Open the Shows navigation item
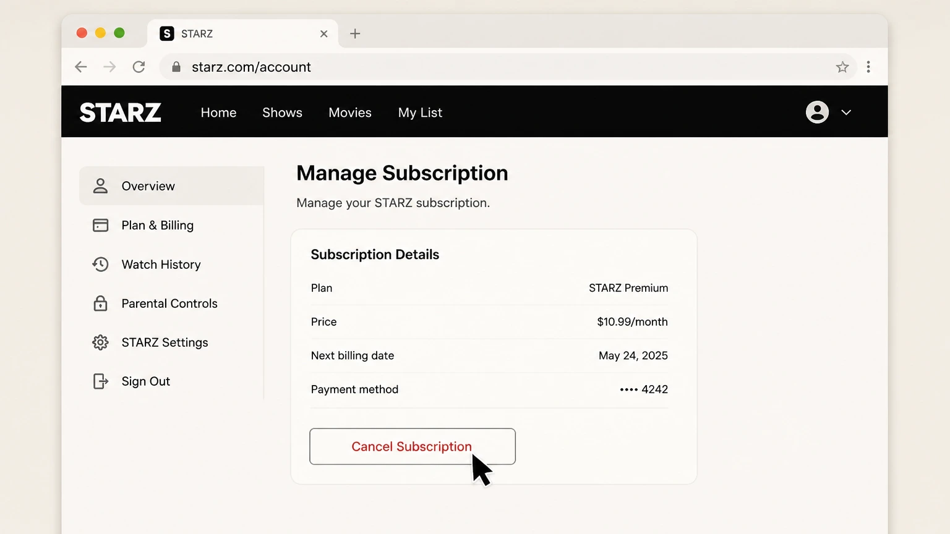 point(282,112)
